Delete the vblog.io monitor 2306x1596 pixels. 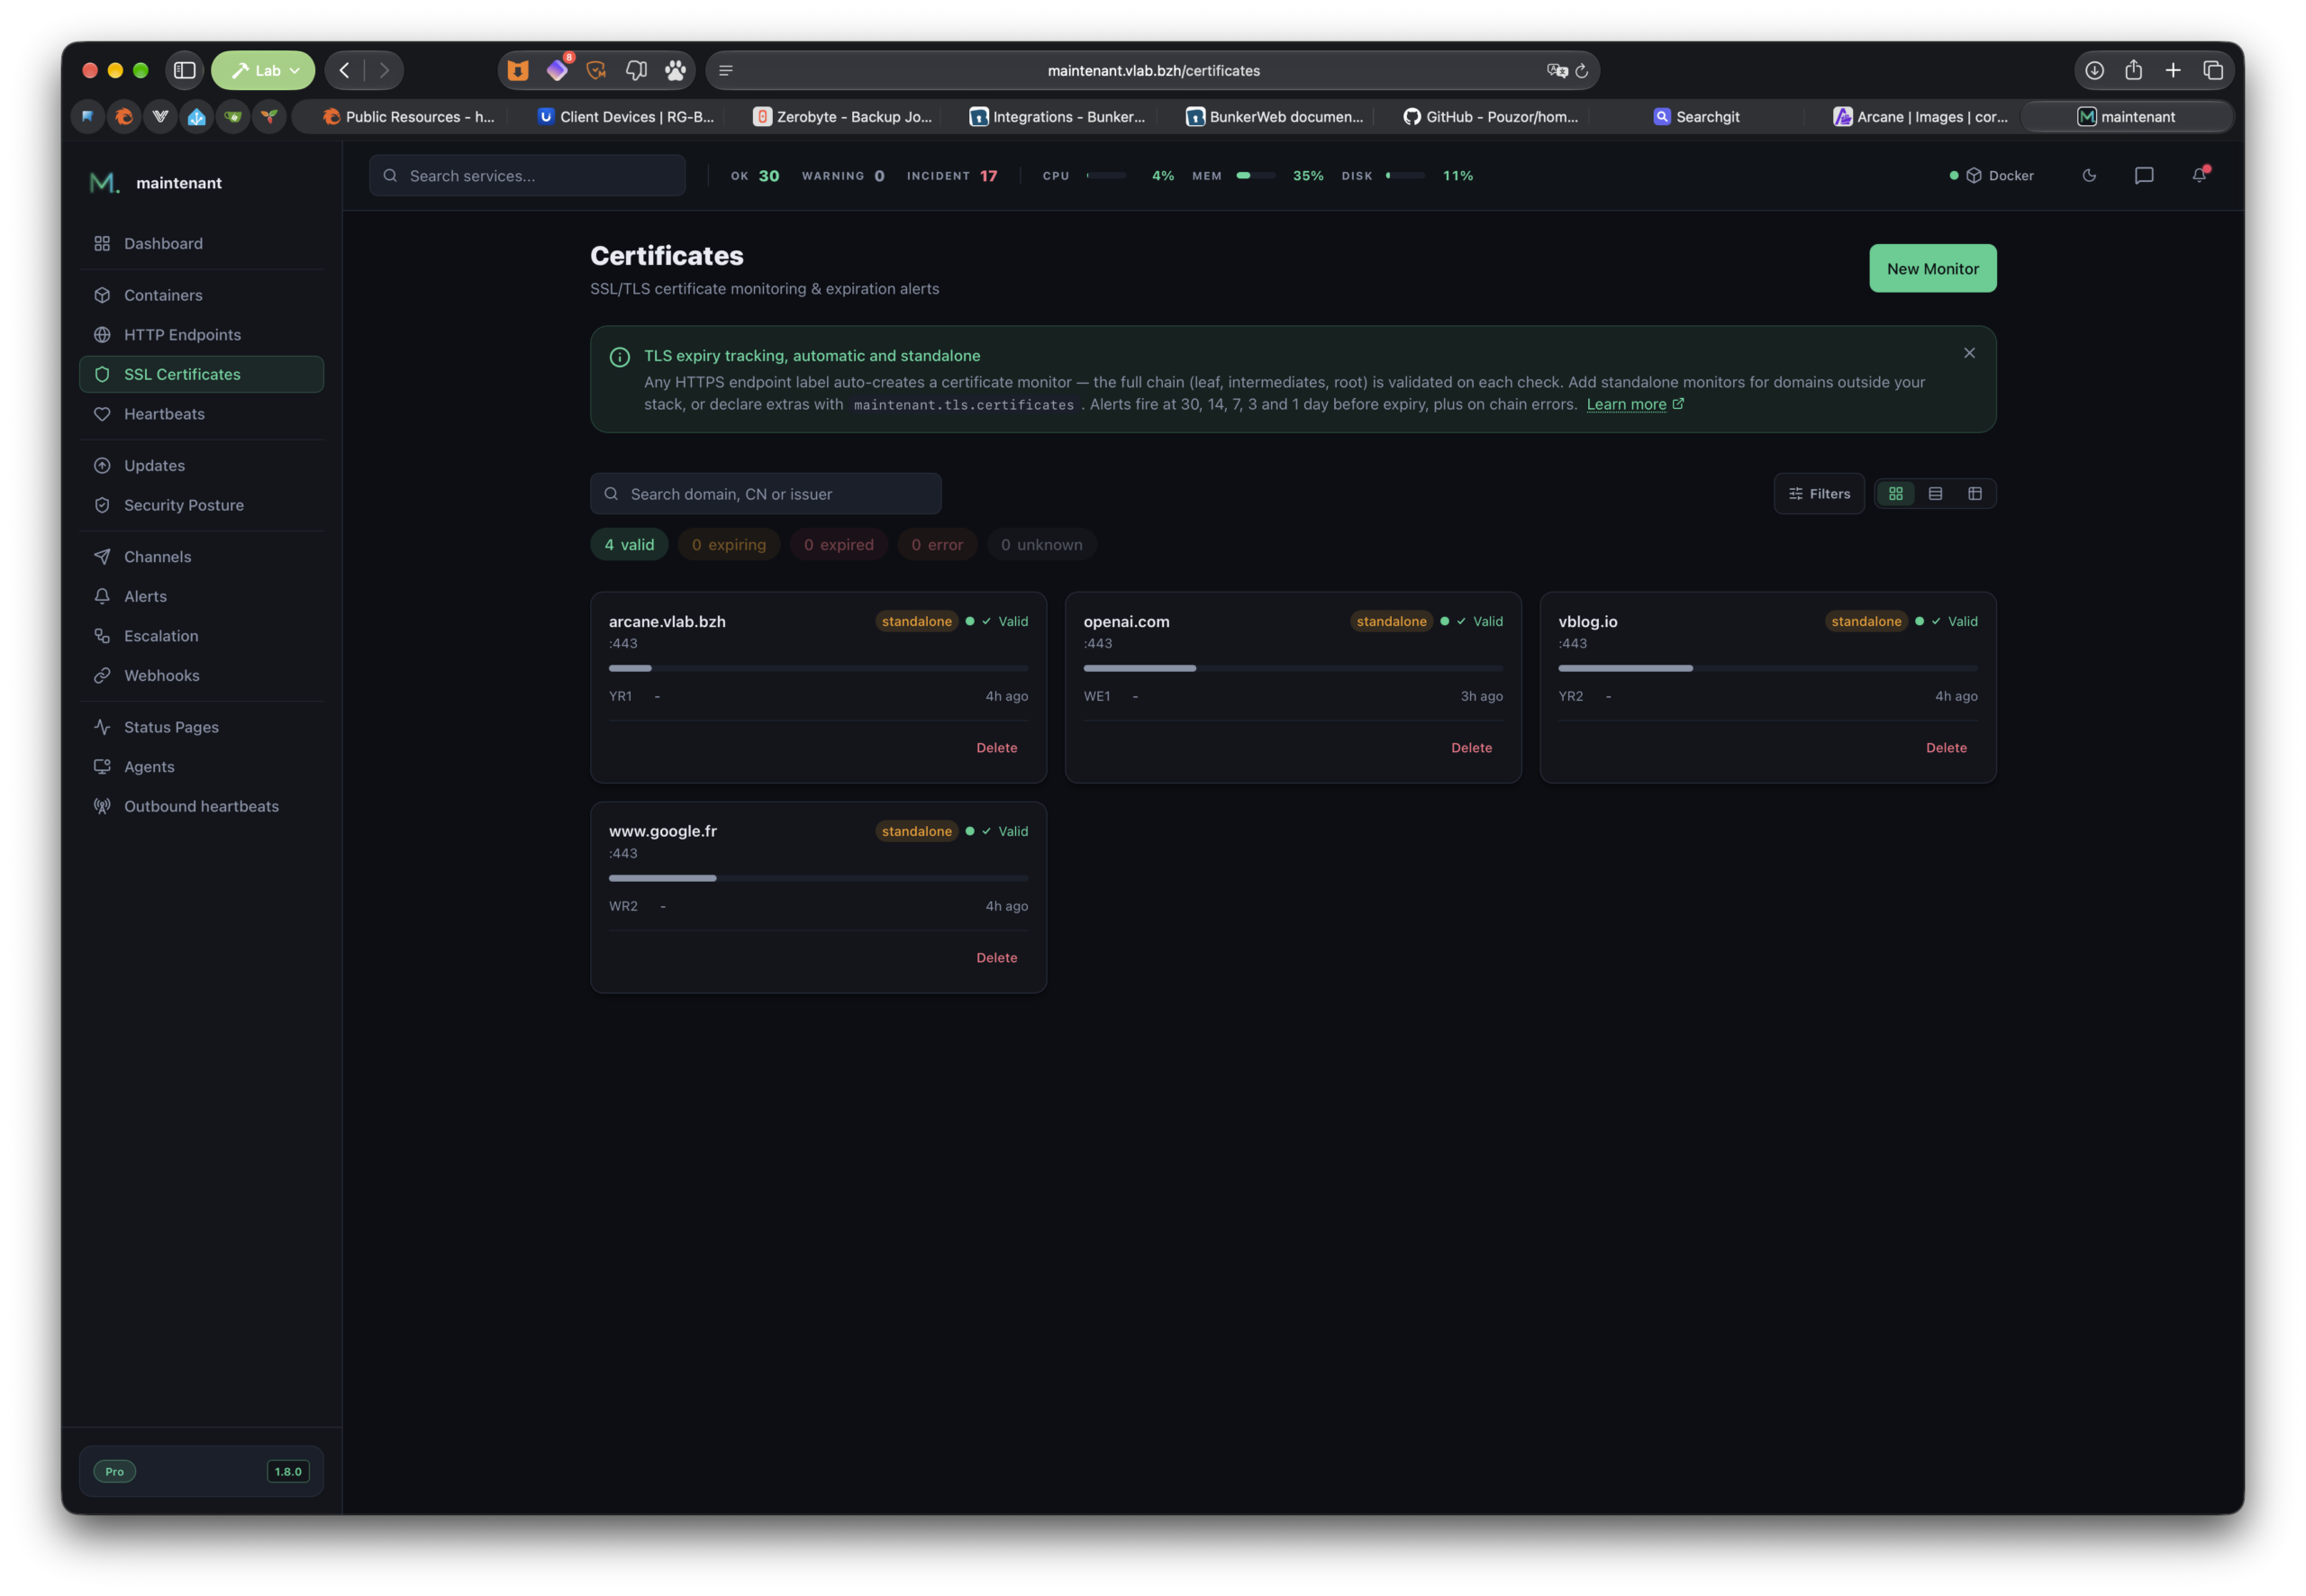click(1946, 747)
